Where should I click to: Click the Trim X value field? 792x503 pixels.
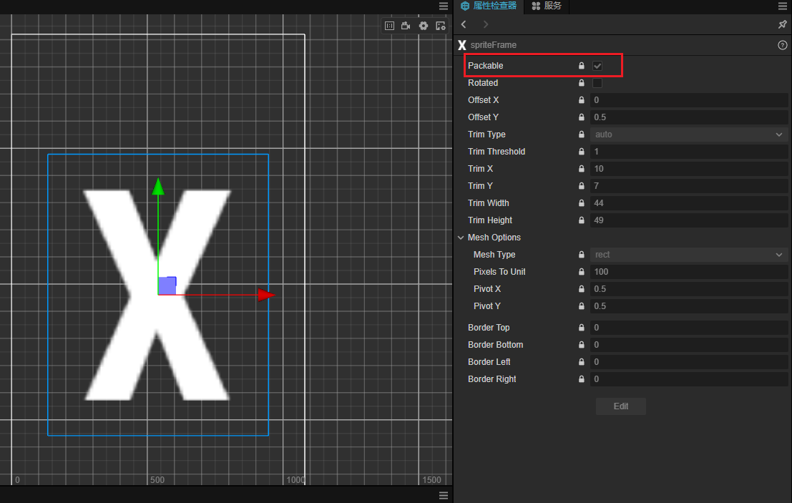pos(689,169)
